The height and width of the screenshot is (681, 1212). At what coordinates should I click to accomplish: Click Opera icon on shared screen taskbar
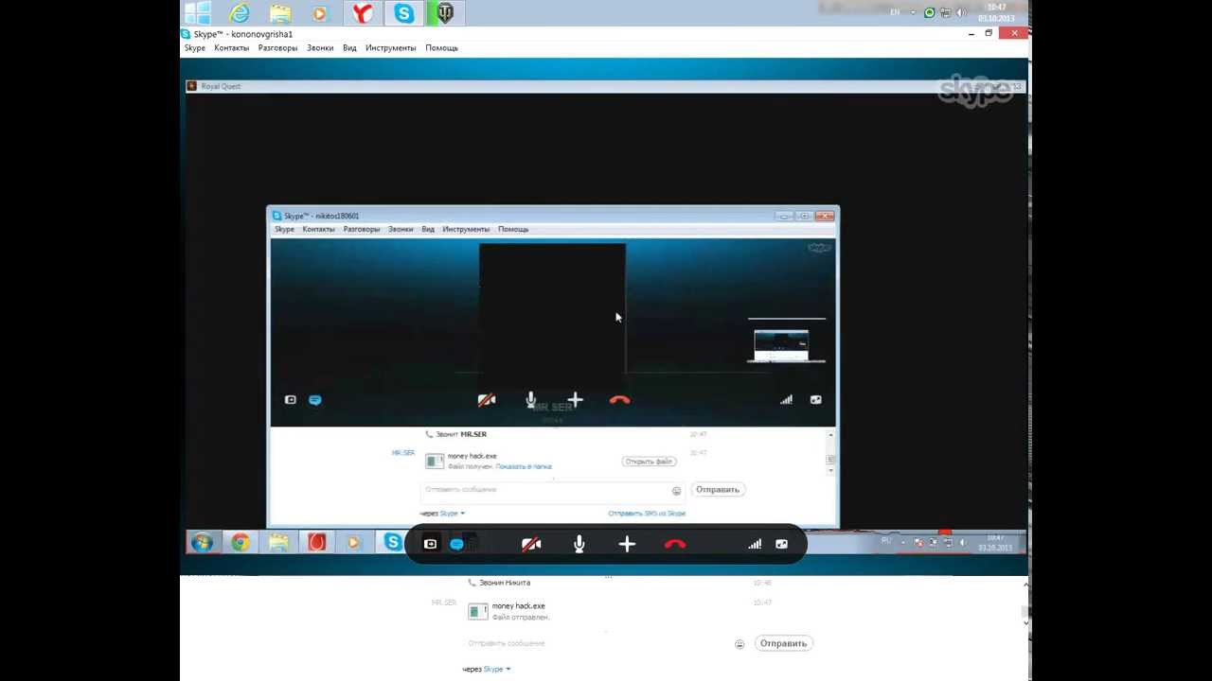click(316, 543)
